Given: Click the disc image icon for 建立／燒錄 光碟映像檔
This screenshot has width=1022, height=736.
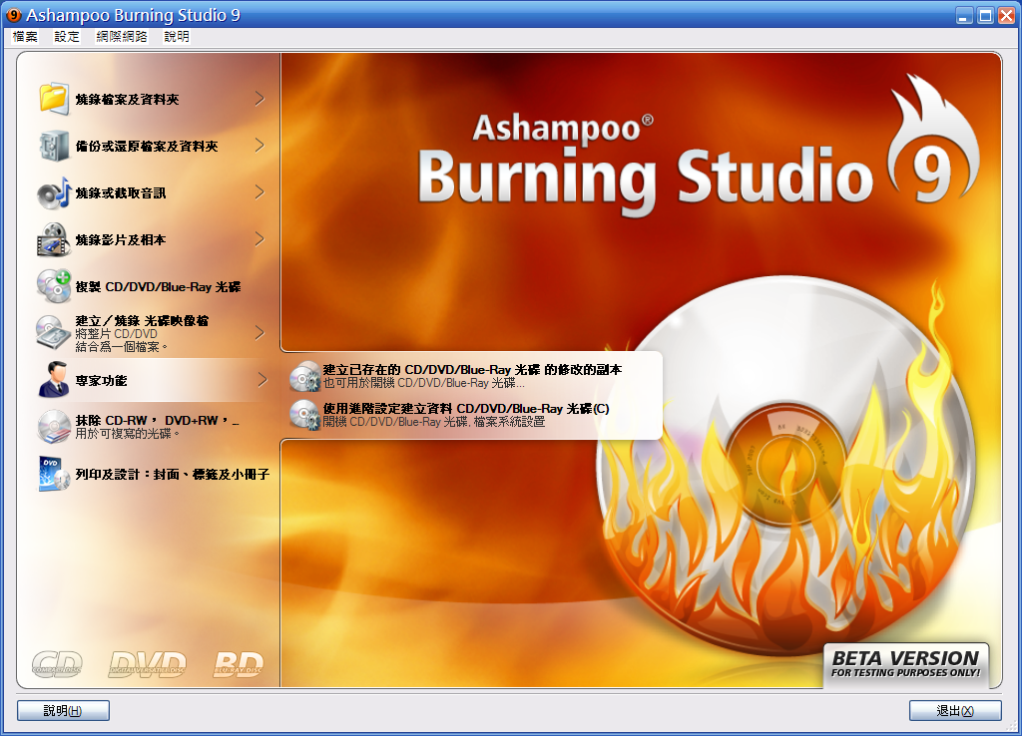Looking at the screenshot, I should coord(54,333).
